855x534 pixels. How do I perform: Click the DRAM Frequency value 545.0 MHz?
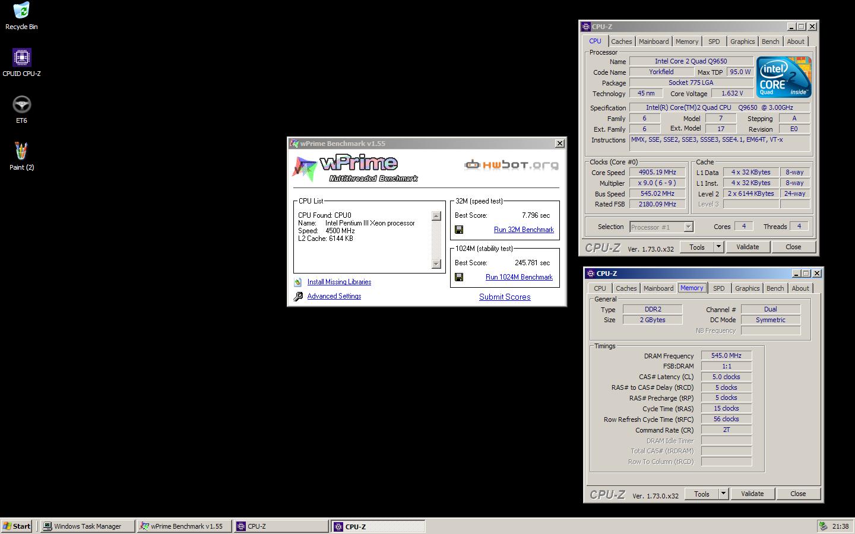pyautogui.click(x=726, y=355)
